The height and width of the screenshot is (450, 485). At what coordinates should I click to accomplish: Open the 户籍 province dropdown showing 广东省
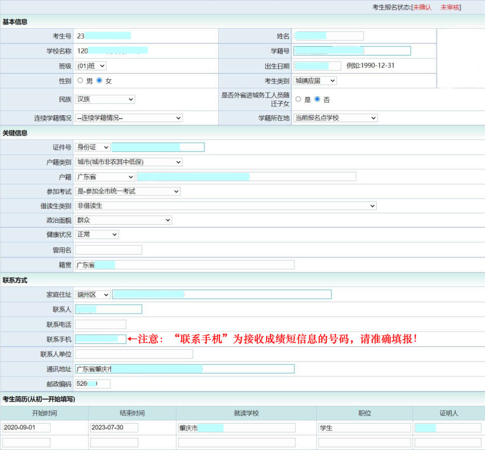[x=105, y=177]
